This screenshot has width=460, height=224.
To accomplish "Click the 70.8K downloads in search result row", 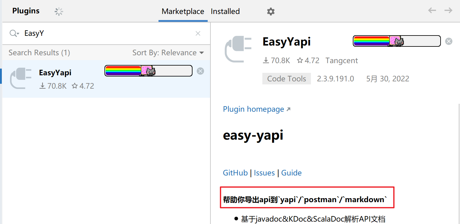I will [x=53, y=86].
